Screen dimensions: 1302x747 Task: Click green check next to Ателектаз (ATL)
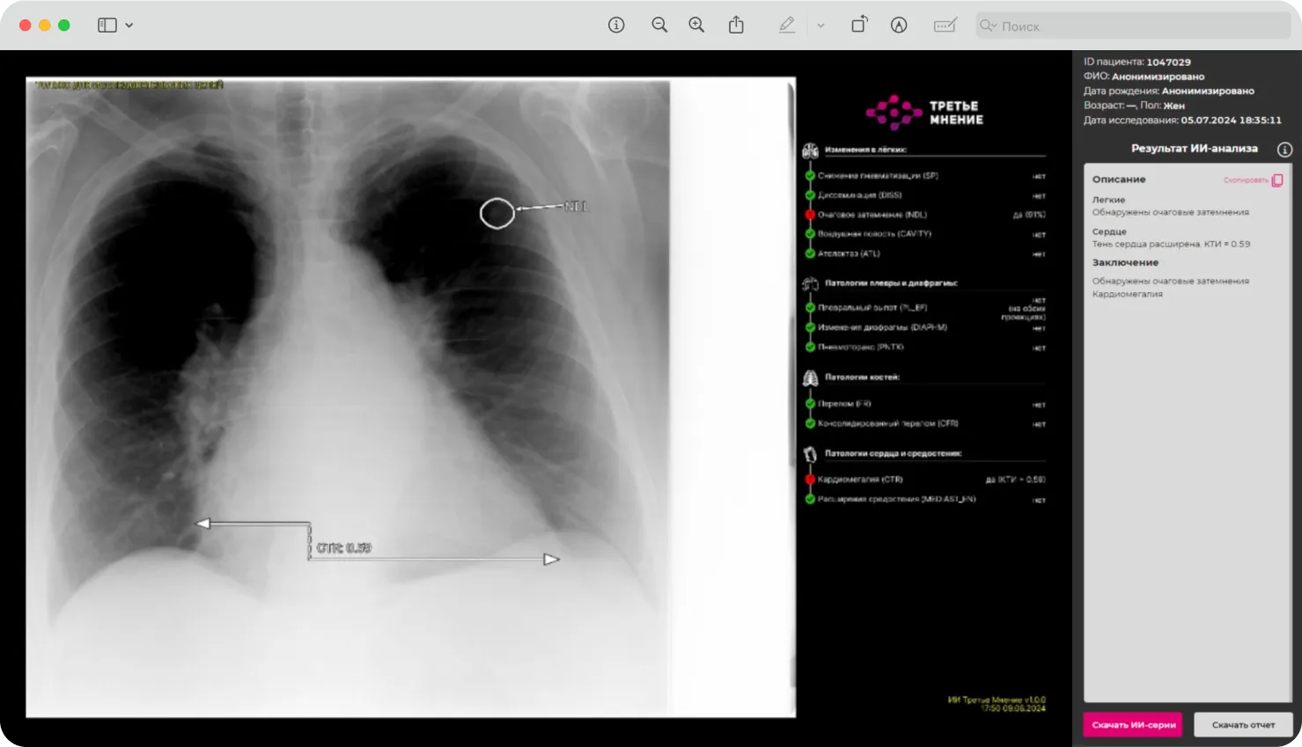click(x=810, y=253)
